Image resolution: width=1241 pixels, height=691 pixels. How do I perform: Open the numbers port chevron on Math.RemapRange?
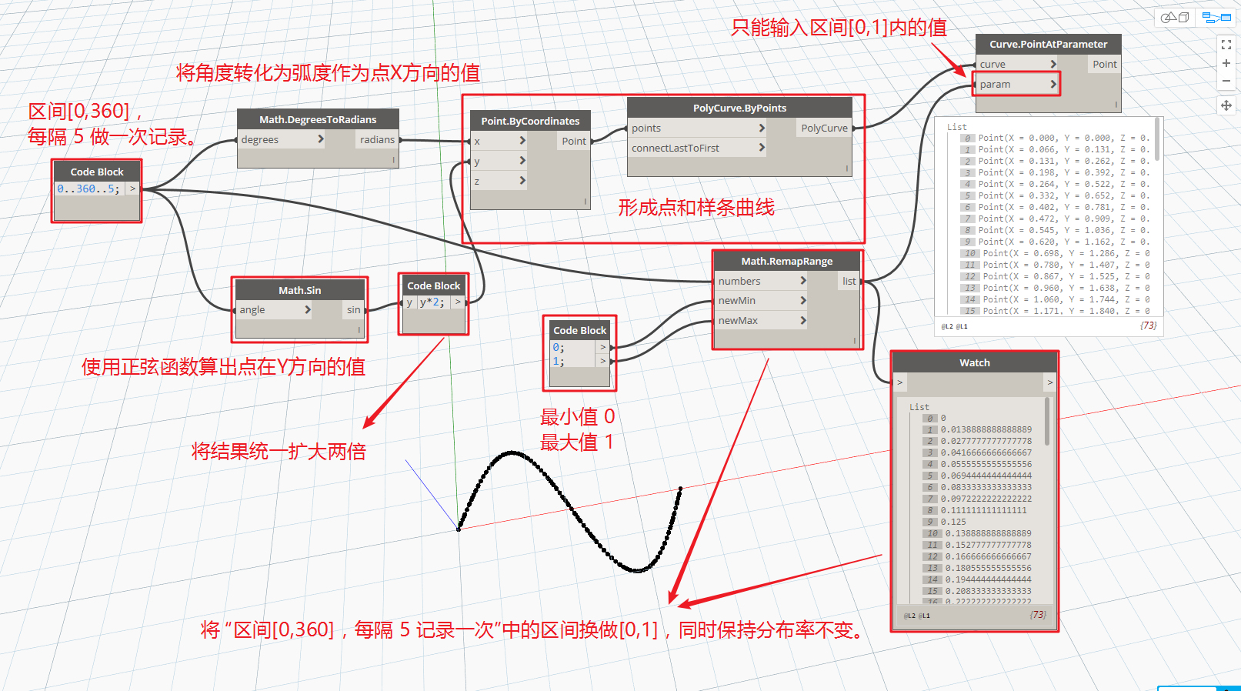(x=803, y=281)
